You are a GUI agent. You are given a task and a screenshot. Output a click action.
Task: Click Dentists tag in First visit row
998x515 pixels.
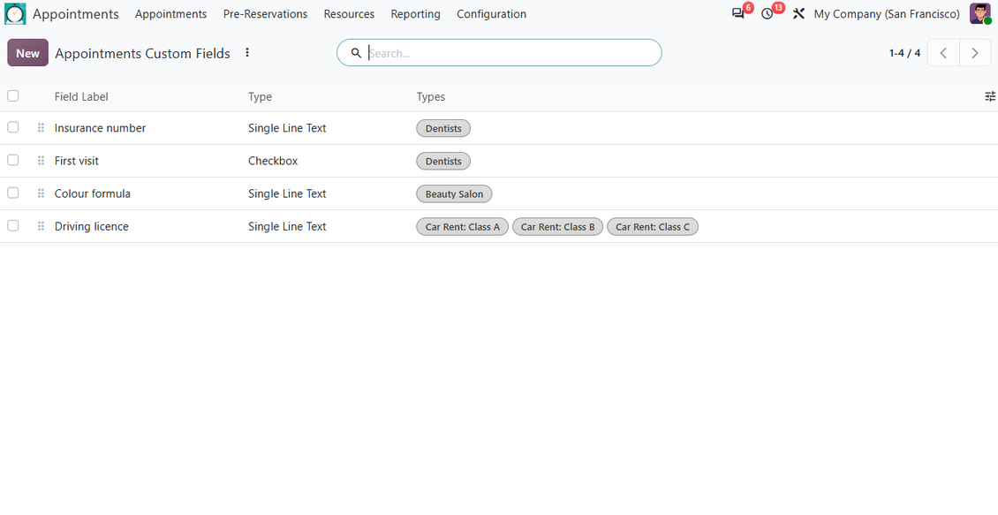443,161
